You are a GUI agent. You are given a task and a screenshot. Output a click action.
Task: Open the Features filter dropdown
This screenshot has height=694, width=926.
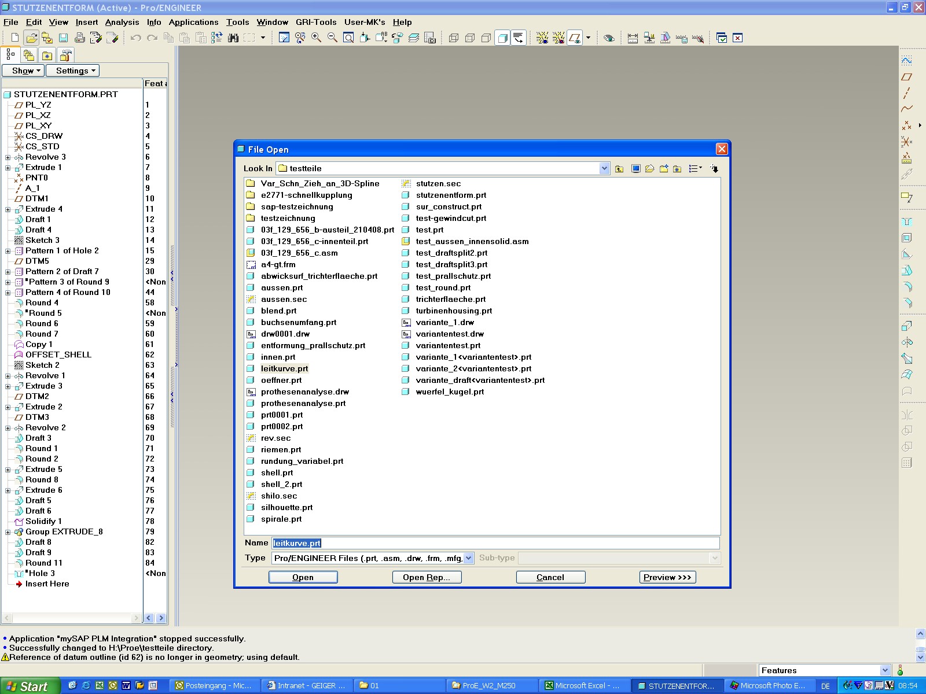885,670
